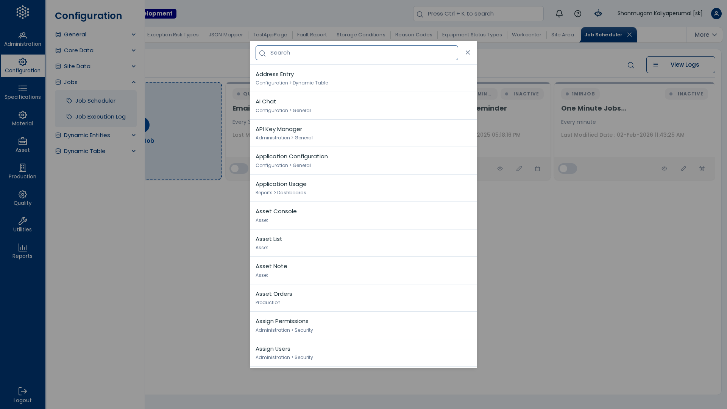Image resolution: width=727 pixels, height=409 pixels.
Task: Expand the Core Data section
Action: click(x=95, y=50)
